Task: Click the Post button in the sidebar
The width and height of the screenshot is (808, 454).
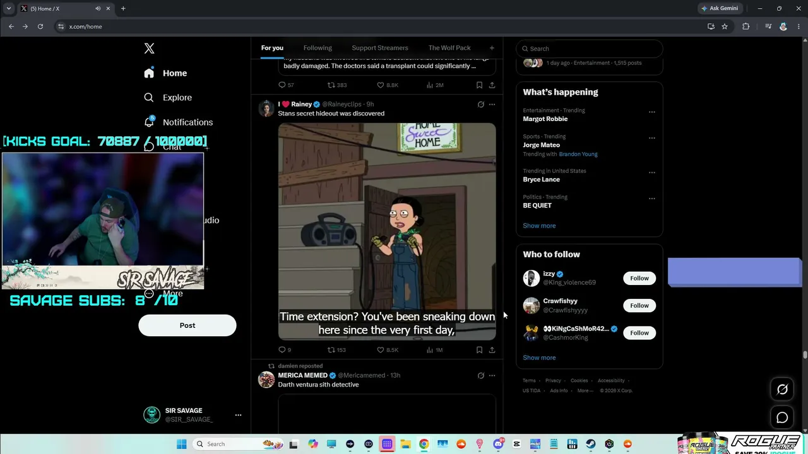Action: (x=187, y=325)
